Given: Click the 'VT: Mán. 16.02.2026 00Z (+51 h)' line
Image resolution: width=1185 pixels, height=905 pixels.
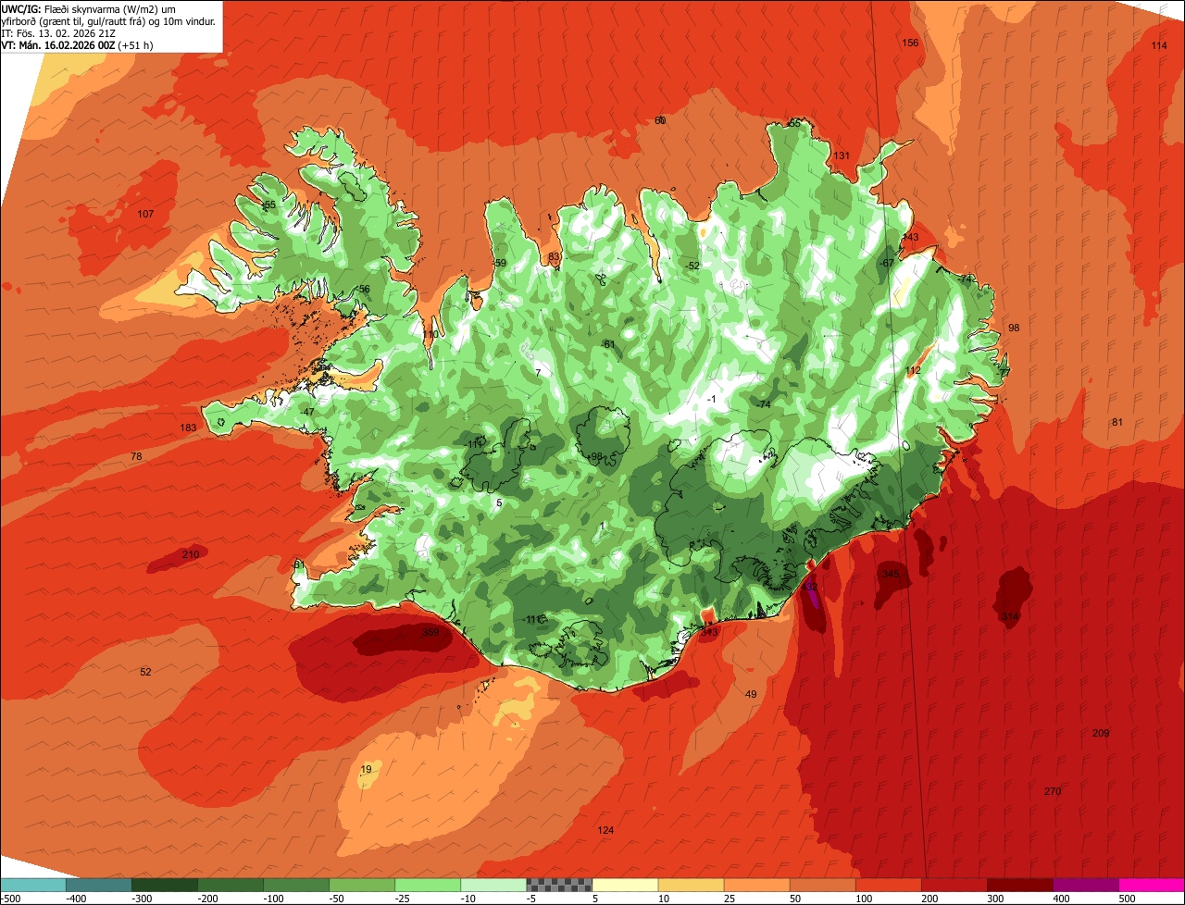Looking at the screenshot, I should (x=77, y=45).
